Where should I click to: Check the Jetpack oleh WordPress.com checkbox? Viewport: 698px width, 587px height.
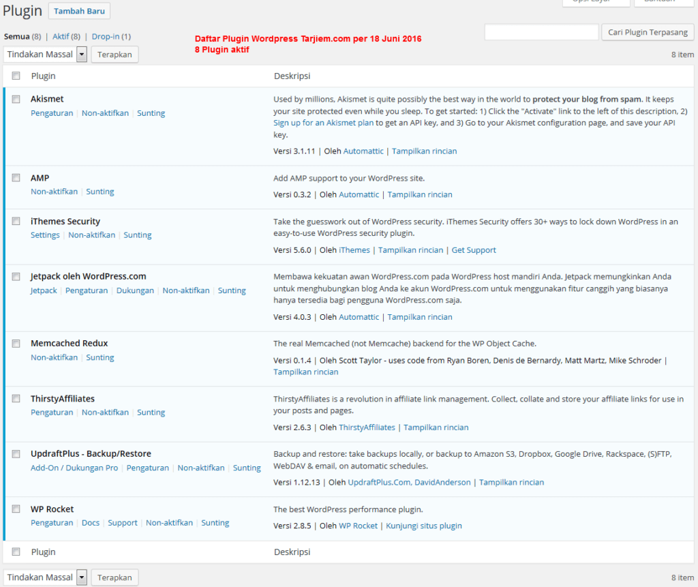16,277
